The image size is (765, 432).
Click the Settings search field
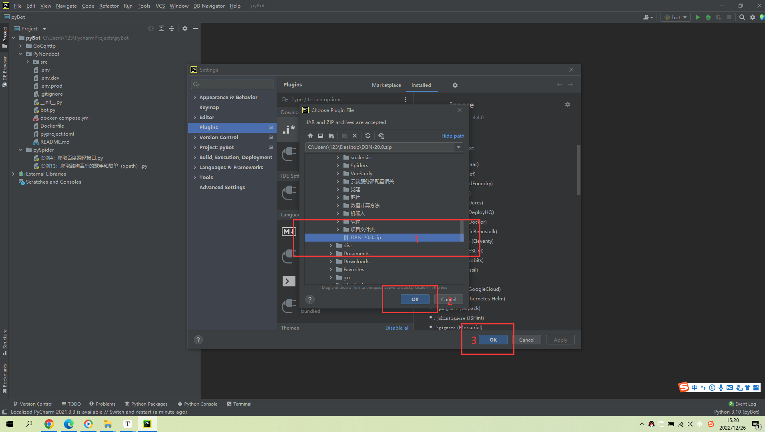tap(232, 84)
